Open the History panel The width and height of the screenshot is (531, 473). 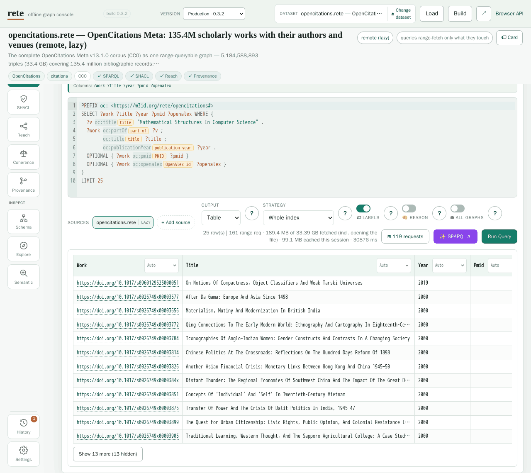pos(24,427)
